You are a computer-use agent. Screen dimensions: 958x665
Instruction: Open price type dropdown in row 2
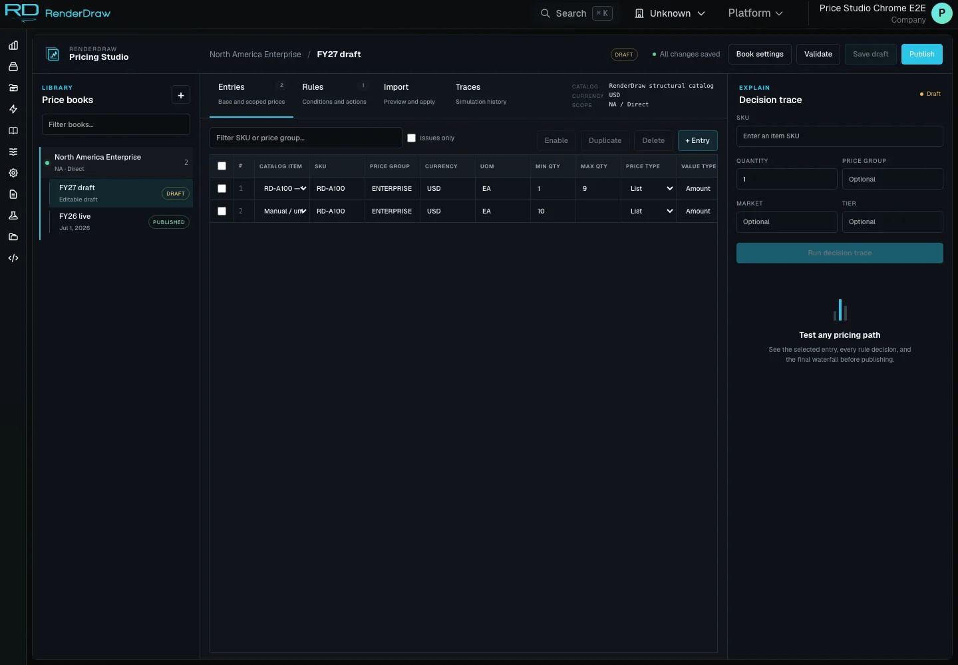point(651,211)
